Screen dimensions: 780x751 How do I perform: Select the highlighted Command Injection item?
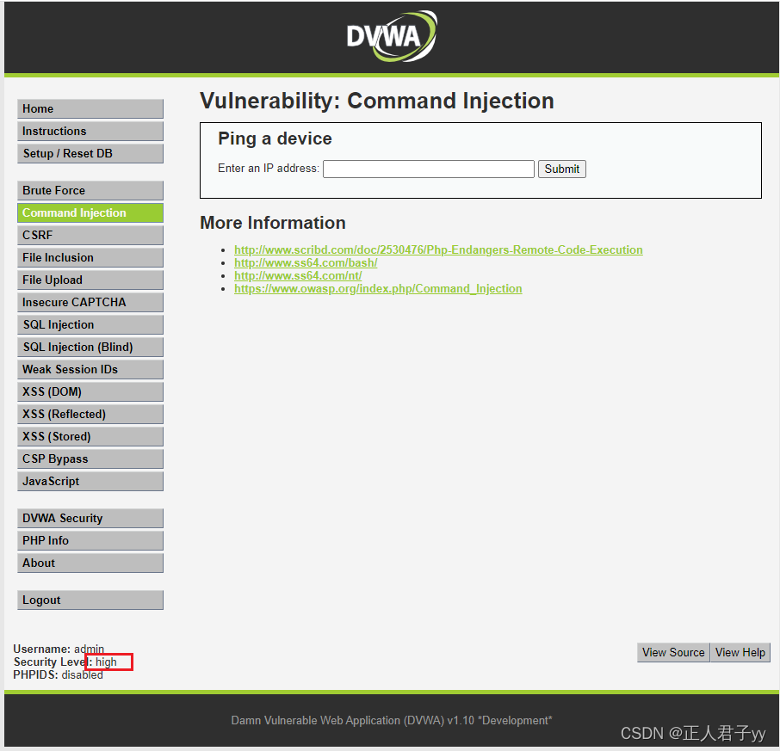(x=90, y=212)
